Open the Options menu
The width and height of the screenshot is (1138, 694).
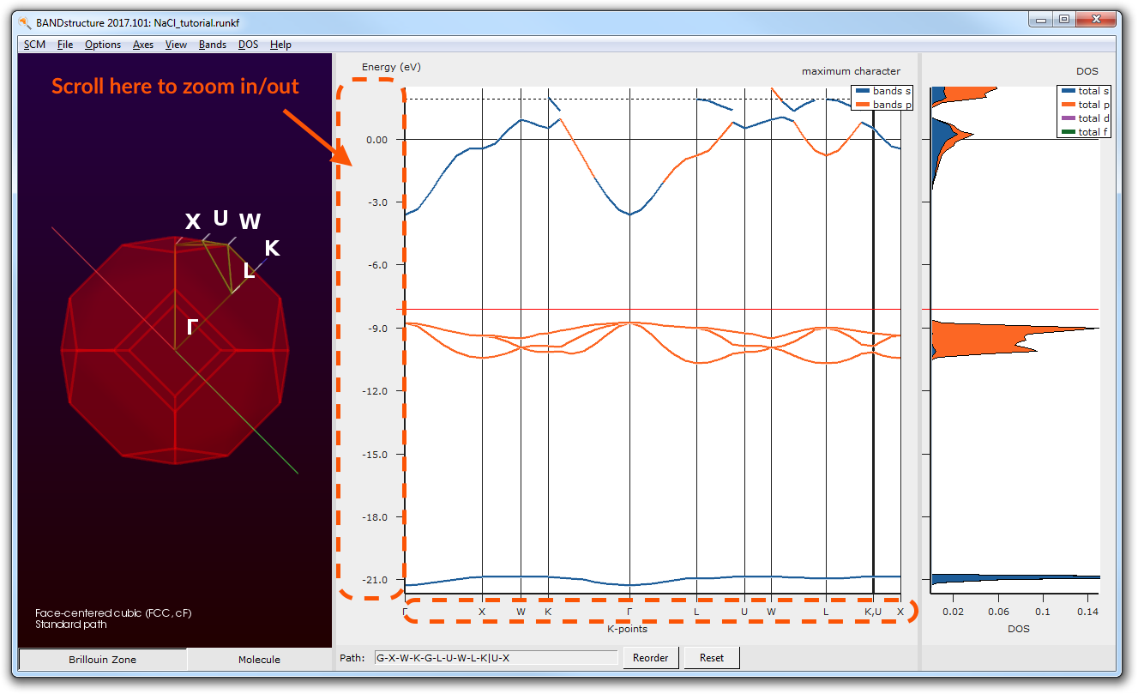103,45
